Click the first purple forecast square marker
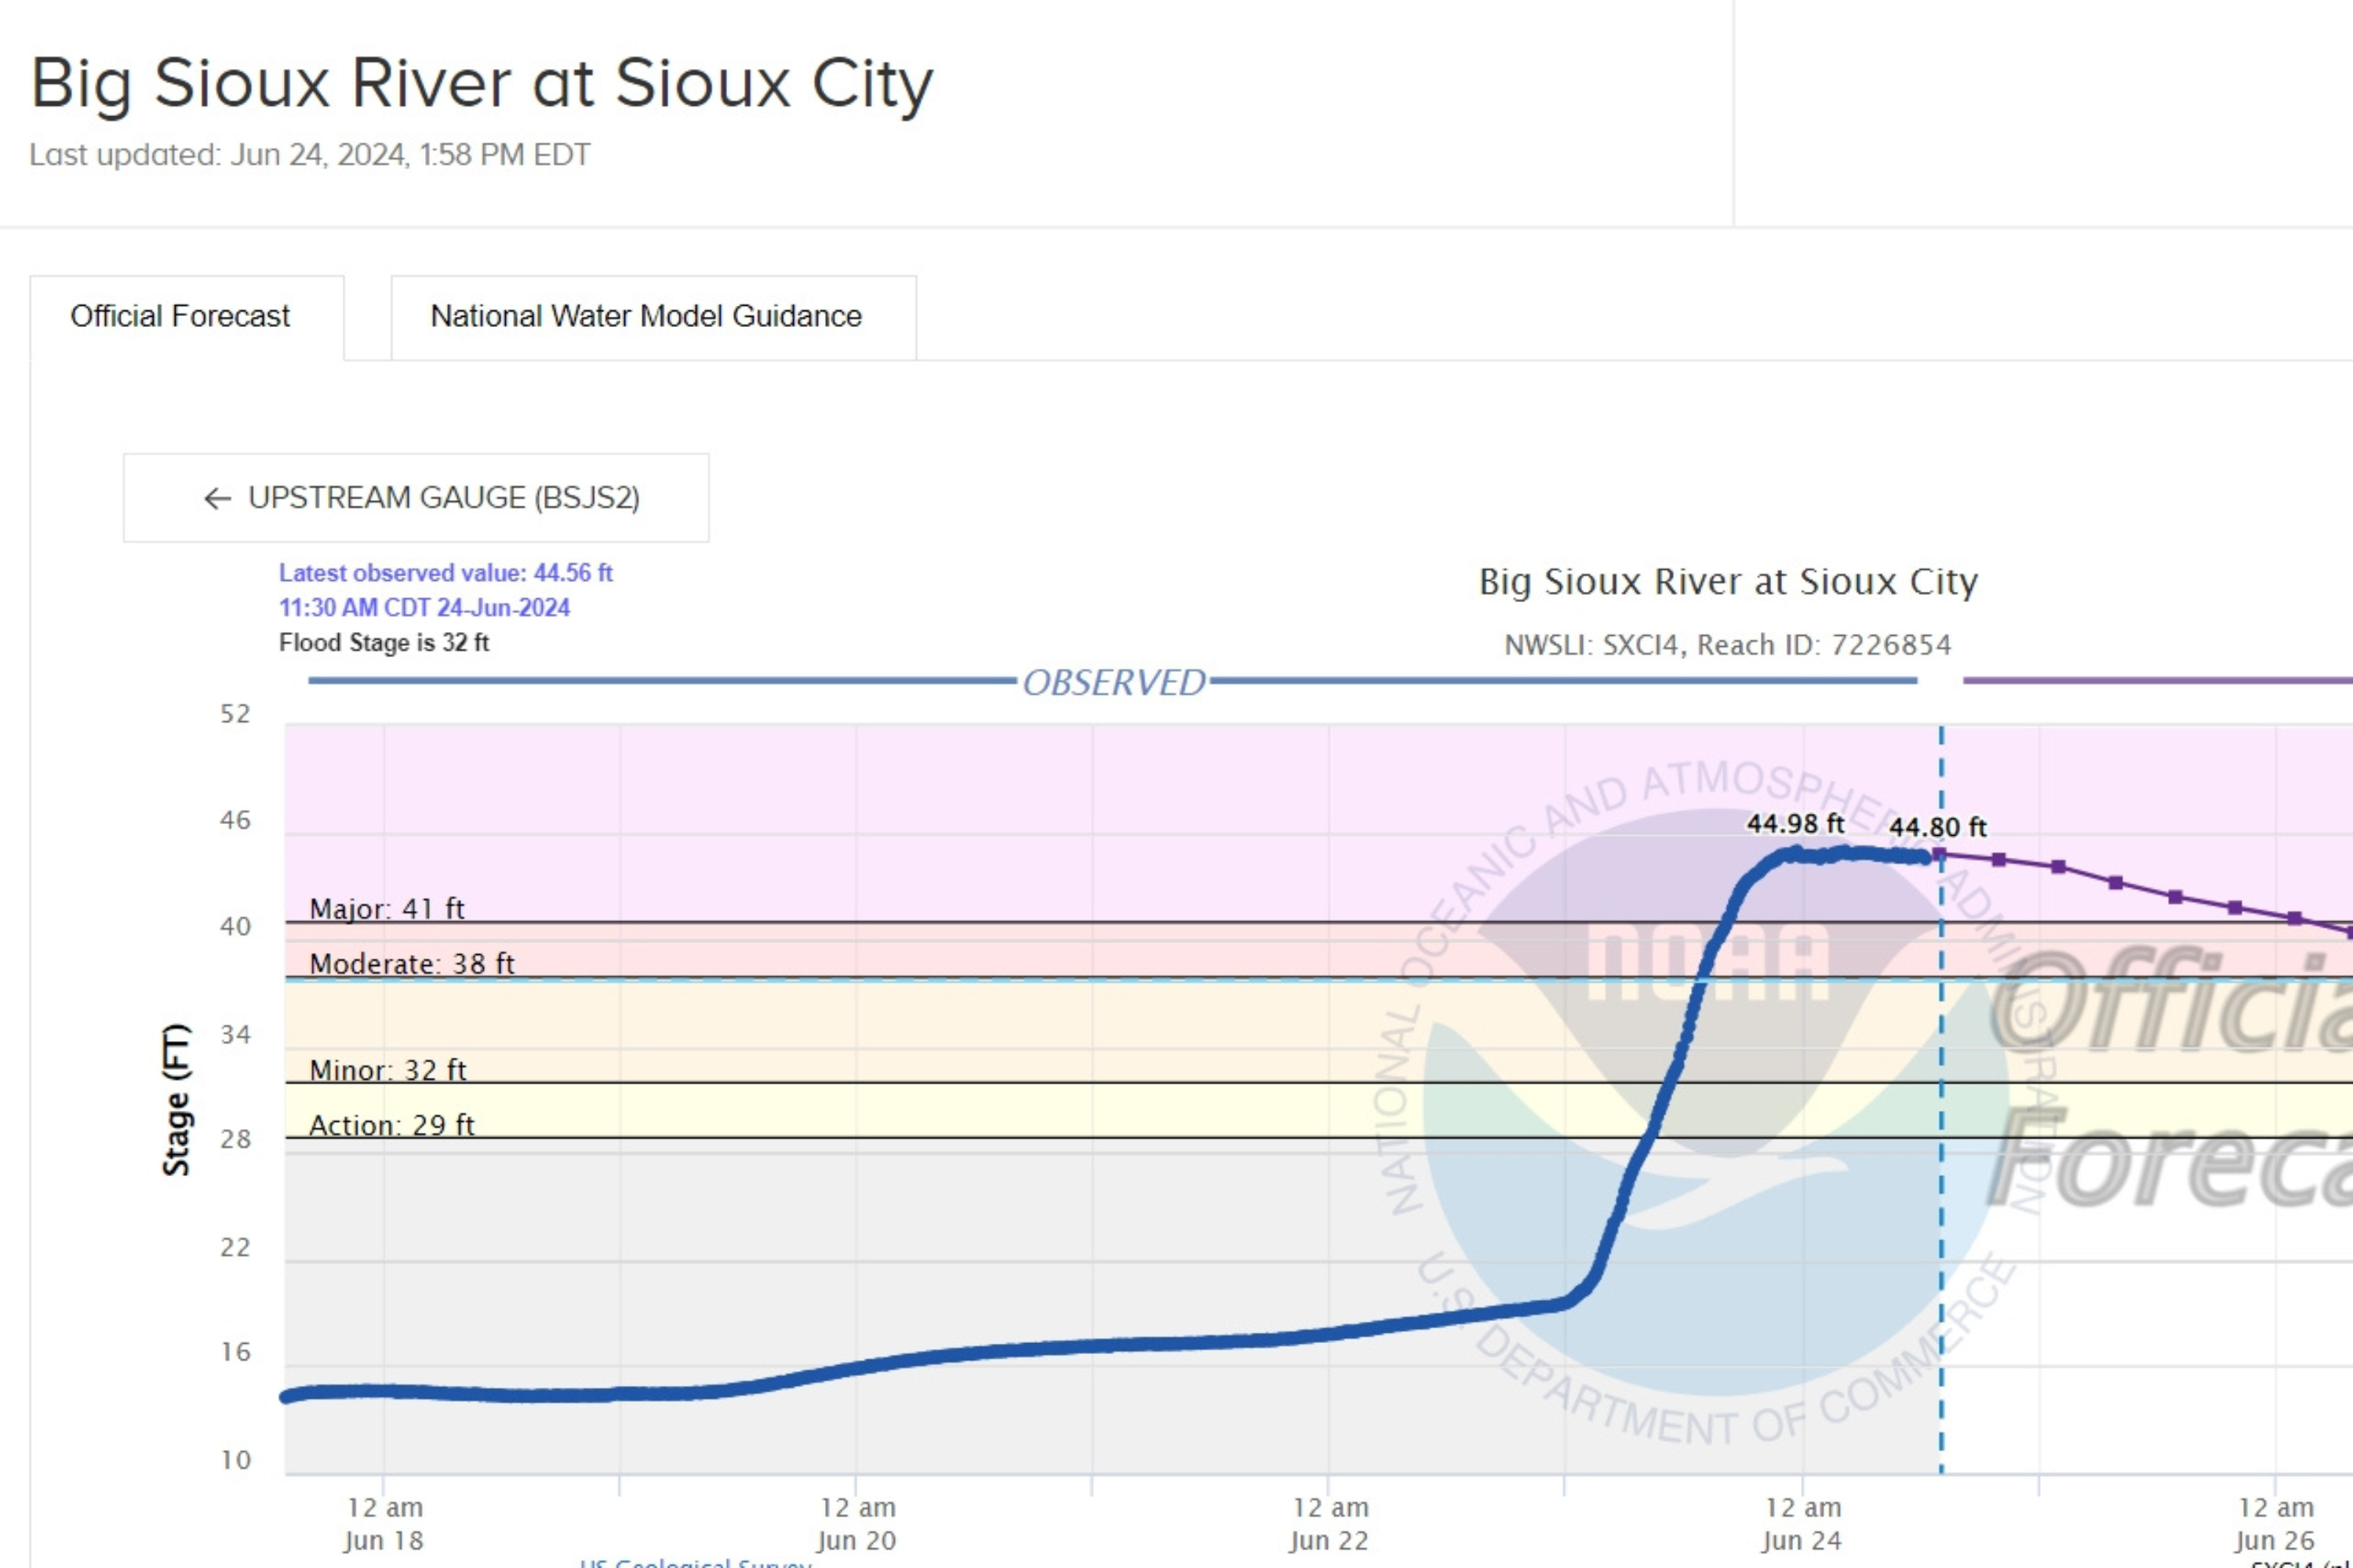This screenshot has width=2353, height=1568. click(x=1940, y=854)
